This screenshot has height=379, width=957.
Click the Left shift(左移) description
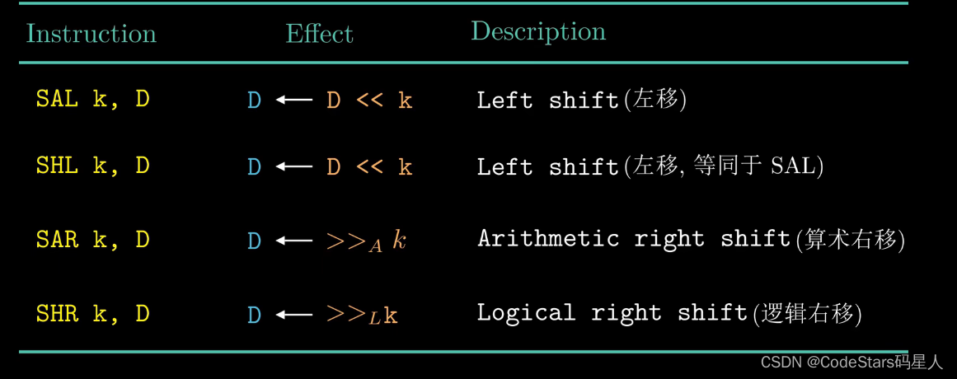coord(582,100)
